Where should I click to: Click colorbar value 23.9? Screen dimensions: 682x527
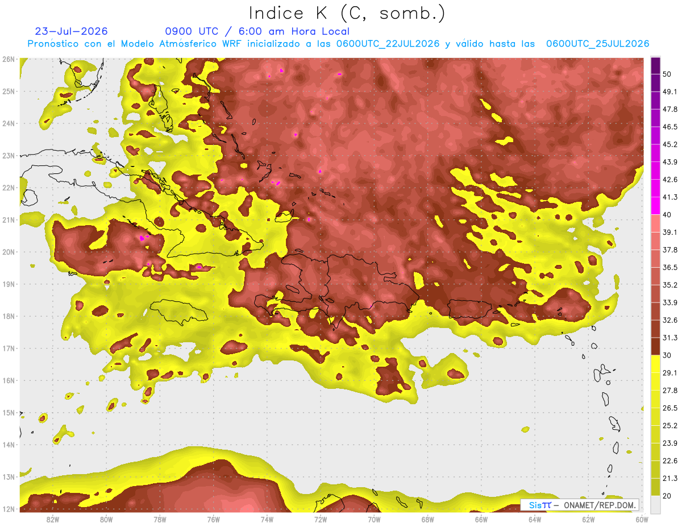670,443
